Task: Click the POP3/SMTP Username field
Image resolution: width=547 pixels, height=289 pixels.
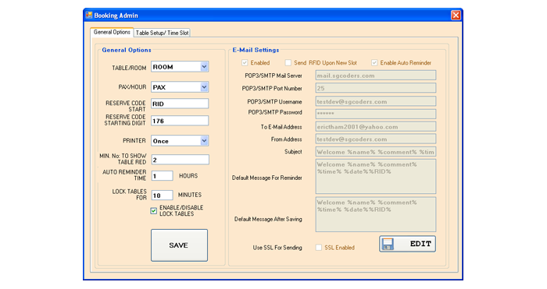Action: 376,101
